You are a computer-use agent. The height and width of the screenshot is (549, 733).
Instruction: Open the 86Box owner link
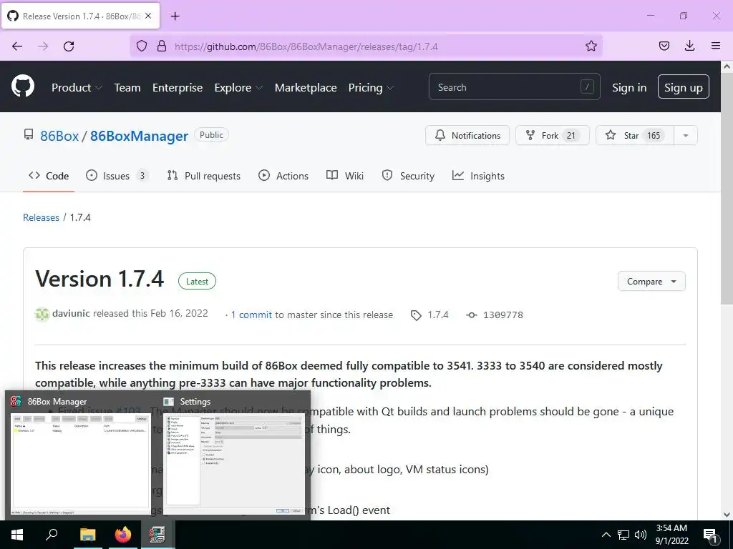pos(59,136)
